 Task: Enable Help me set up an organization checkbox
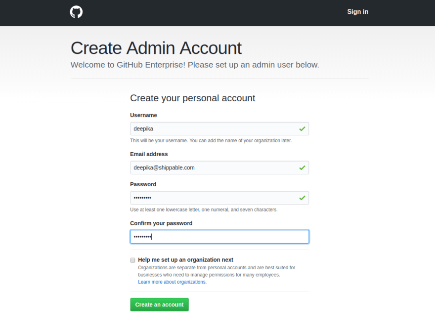click(x=132, y=260)
